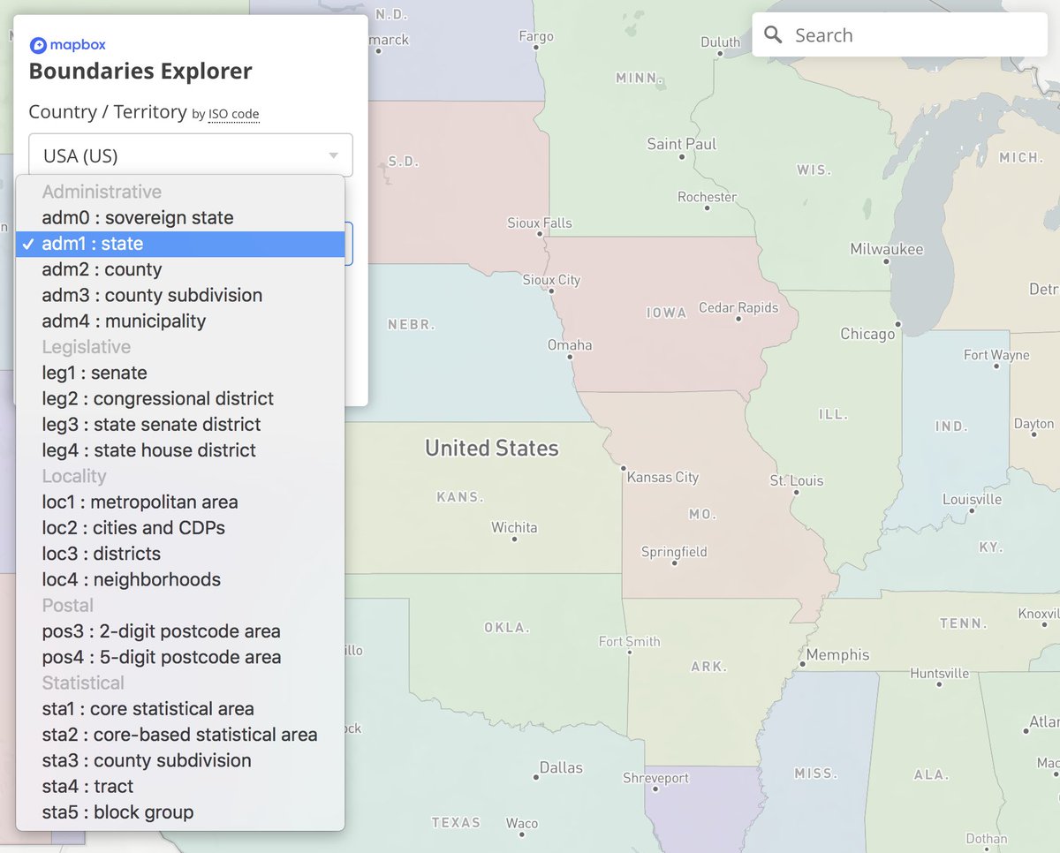Open the USA (US) country dropdown

click(191, 155)
